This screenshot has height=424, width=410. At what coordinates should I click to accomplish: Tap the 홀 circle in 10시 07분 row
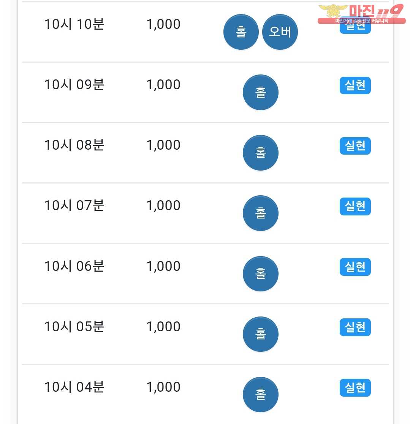[x=260, y=213]
